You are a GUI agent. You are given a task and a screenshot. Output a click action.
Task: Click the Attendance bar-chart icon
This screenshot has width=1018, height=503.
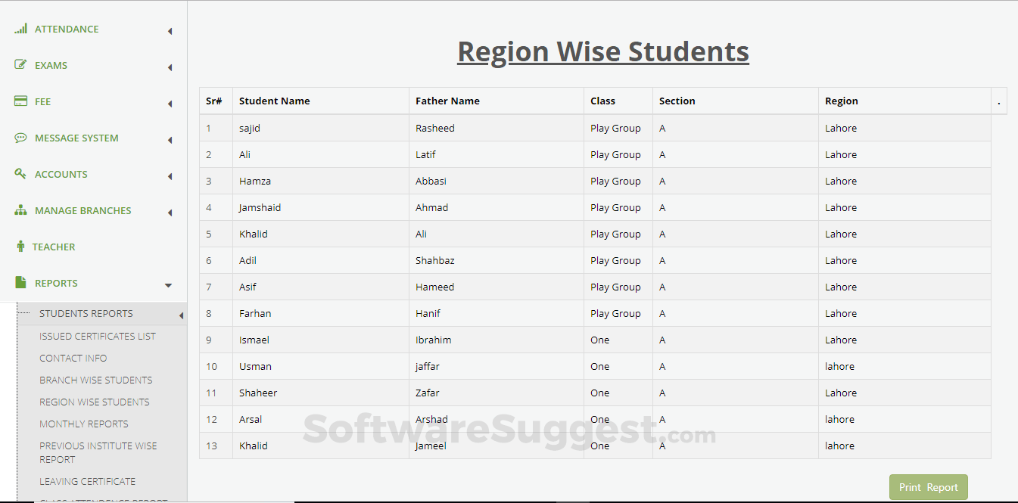[x=20, y=29]
